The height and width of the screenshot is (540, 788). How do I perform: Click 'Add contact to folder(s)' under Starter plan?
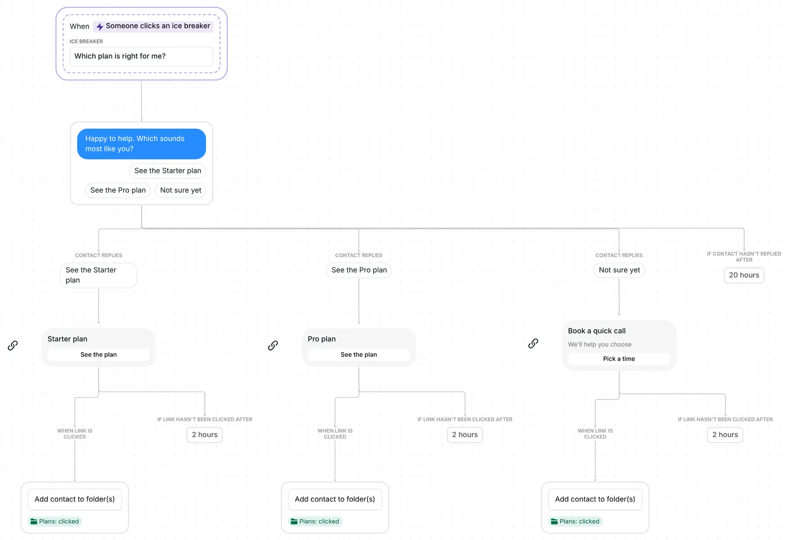[x=75, y=499]
